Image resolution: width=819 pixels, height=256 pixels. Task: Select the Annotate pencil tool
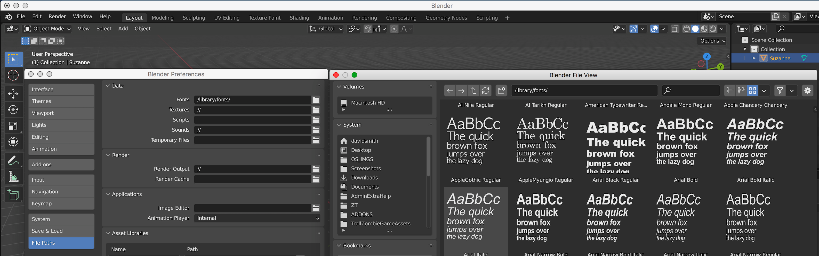click(13, 160)
